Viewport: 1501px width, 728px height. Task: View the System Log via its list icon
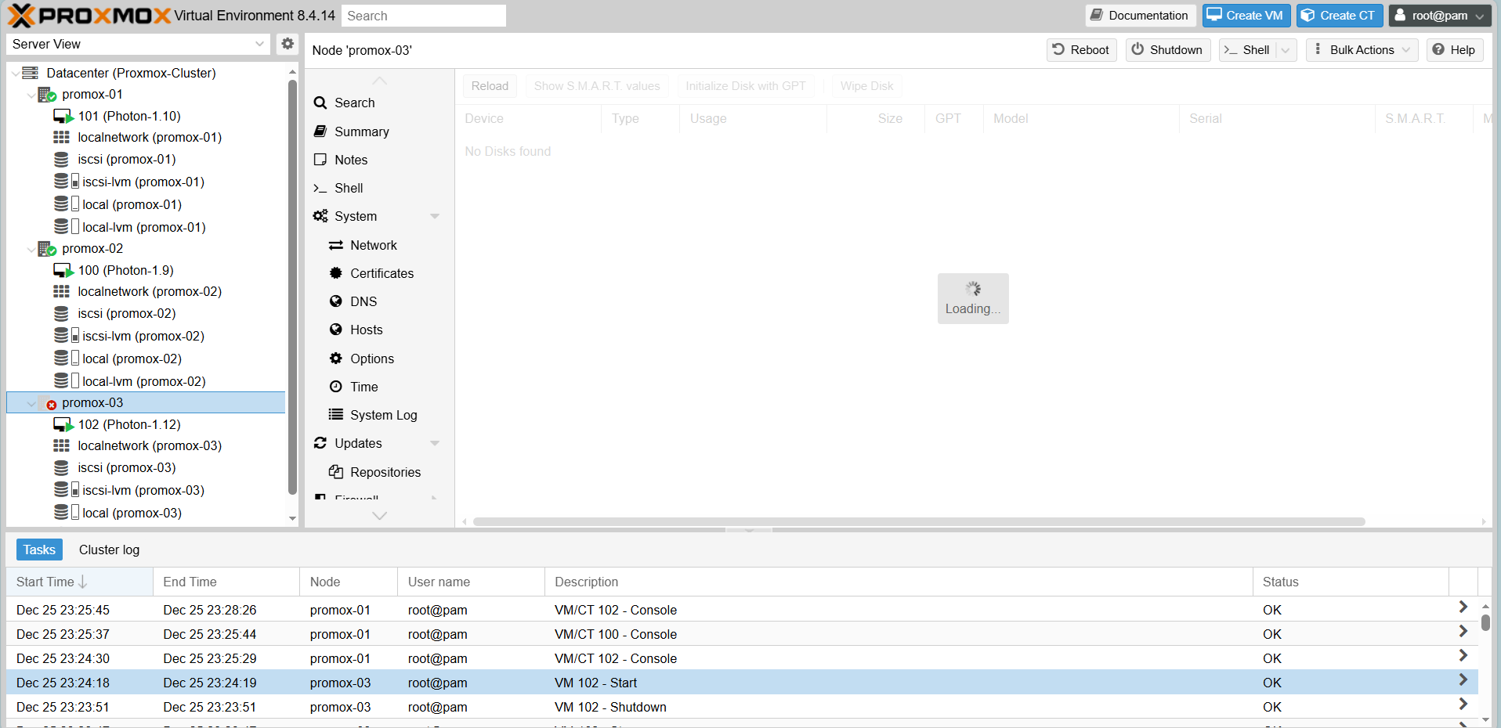337,415
